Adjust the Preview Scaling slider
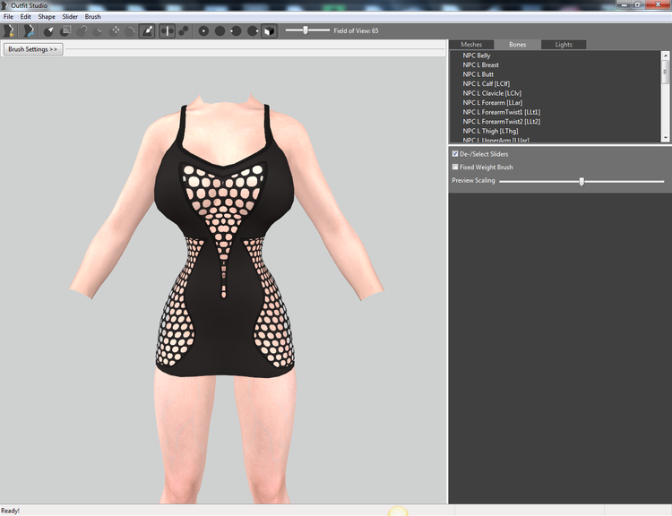Screen dimensions: 672x516 coord(582,181)
